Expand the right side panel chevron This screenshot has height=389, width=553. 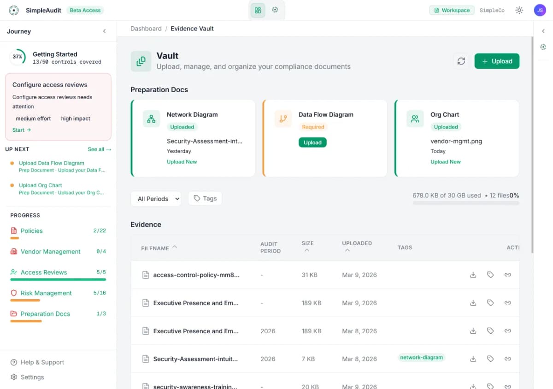543,31
